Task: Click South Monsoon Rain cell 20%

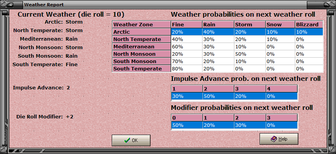Action: 218,61
